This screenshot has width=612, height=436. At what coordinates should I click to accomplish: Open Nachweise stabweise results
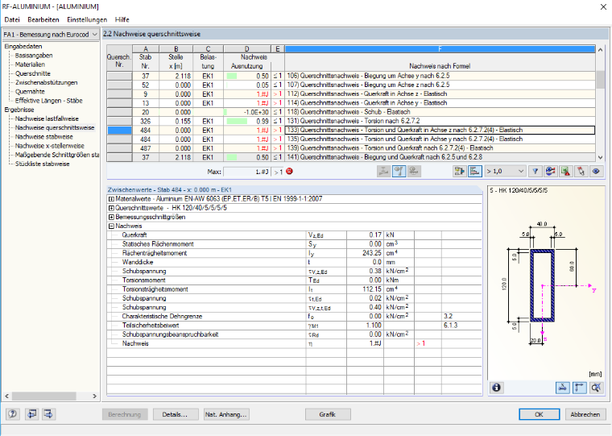[43, 137]
